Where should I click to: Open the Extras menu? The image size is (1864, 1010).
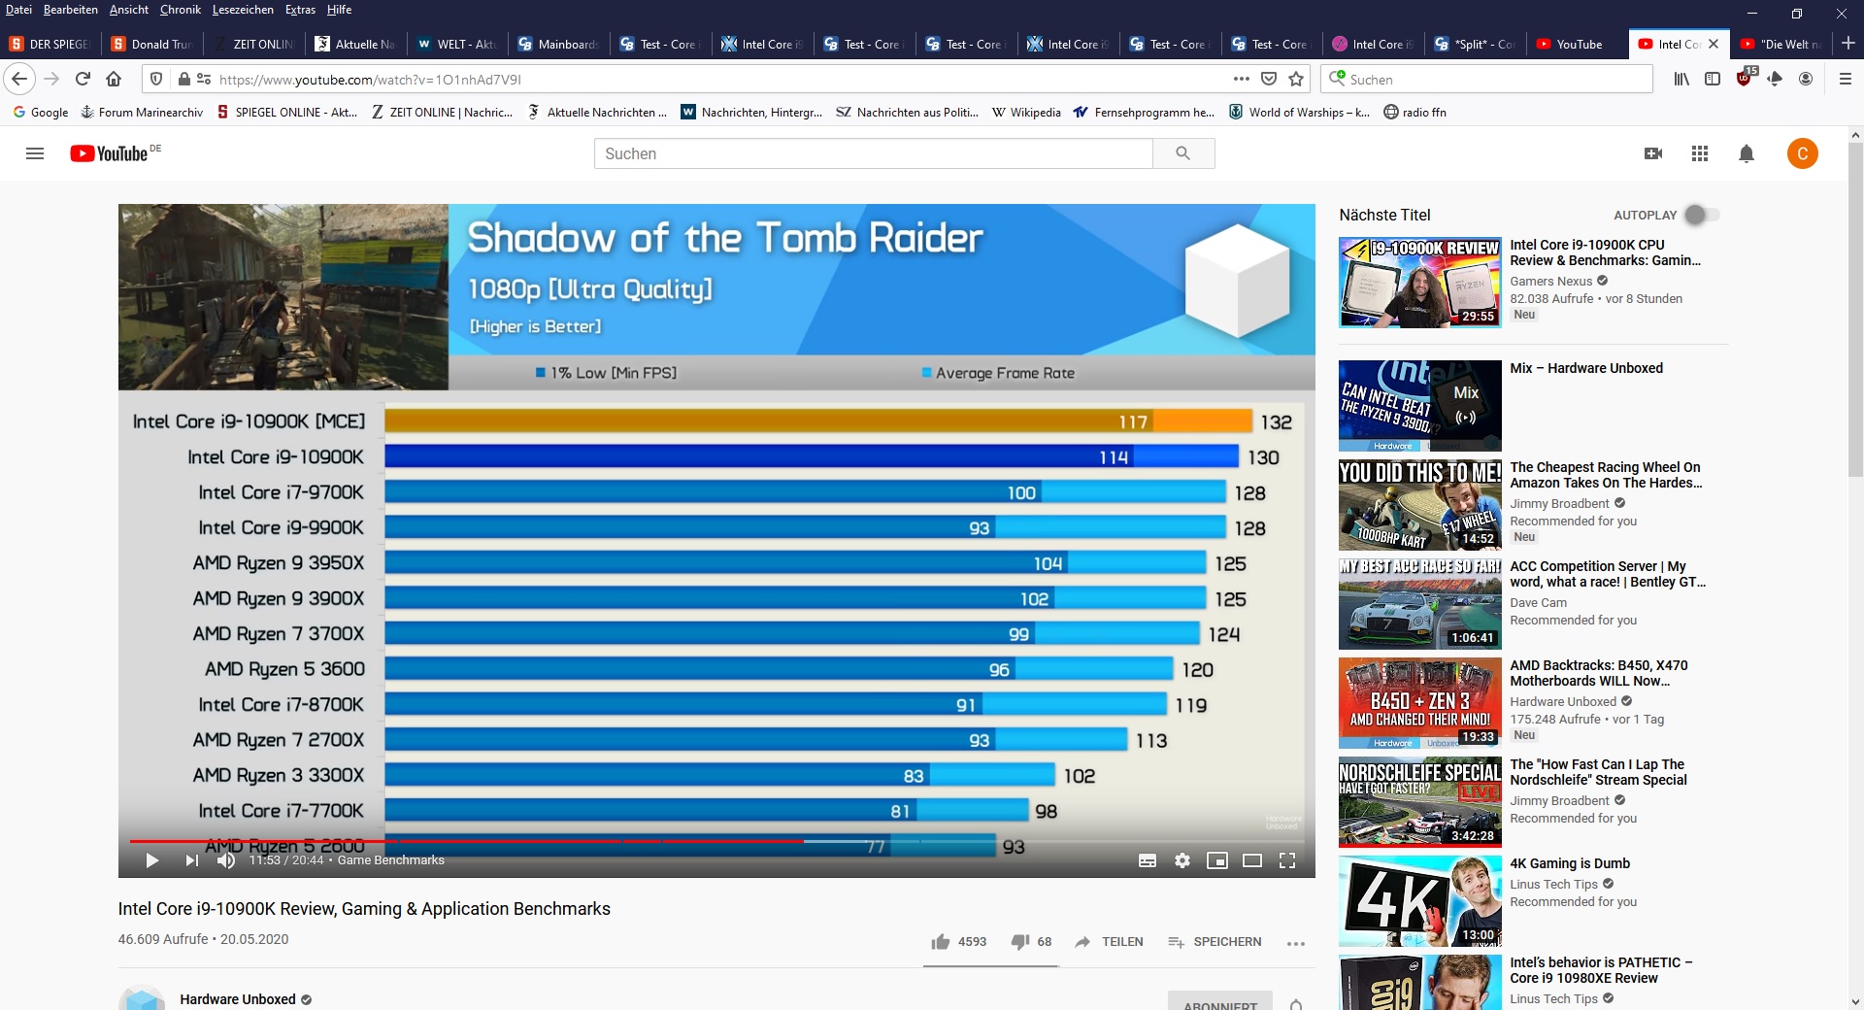300,10
